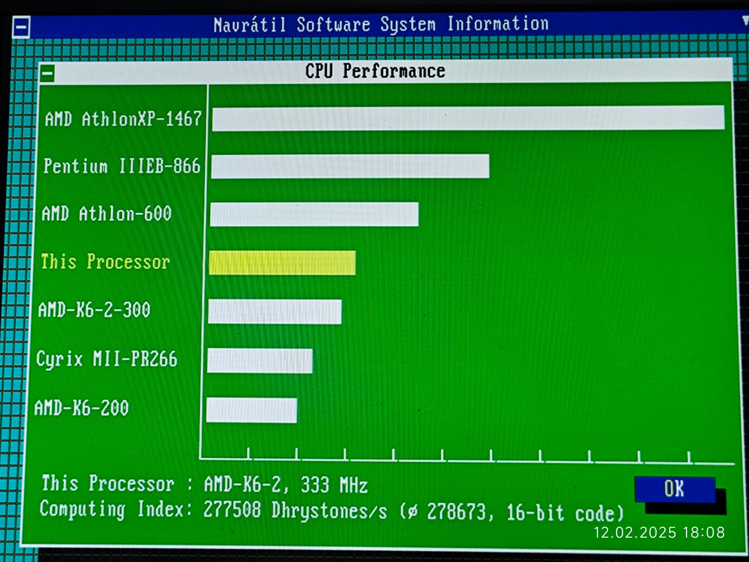Click the Pentium IIIEB-866 bar

point(350,166)
